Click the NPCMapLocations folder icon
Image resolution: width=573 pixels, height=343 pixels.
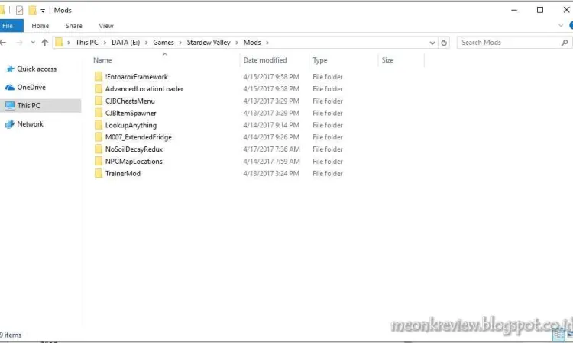(99, 161)
